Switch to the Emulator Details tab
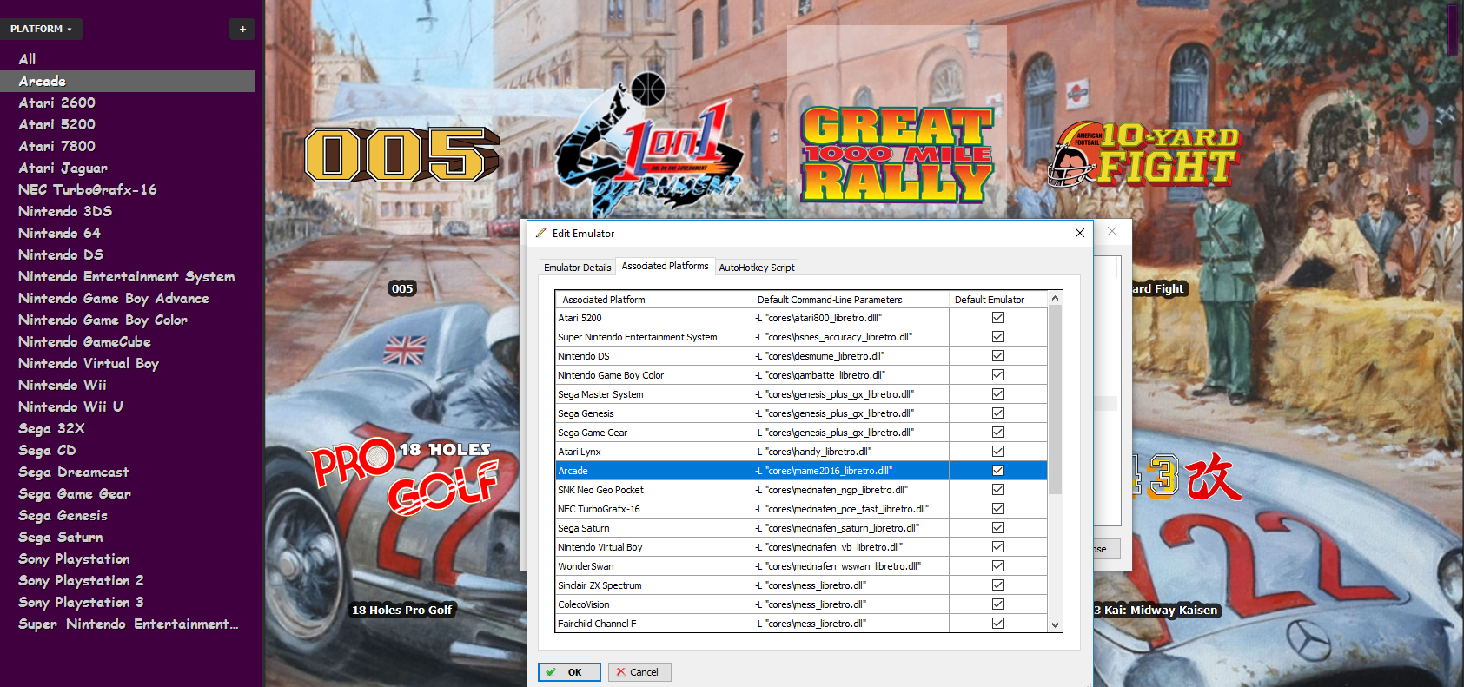Screen dimensions: 1464x687 point(577,268)
